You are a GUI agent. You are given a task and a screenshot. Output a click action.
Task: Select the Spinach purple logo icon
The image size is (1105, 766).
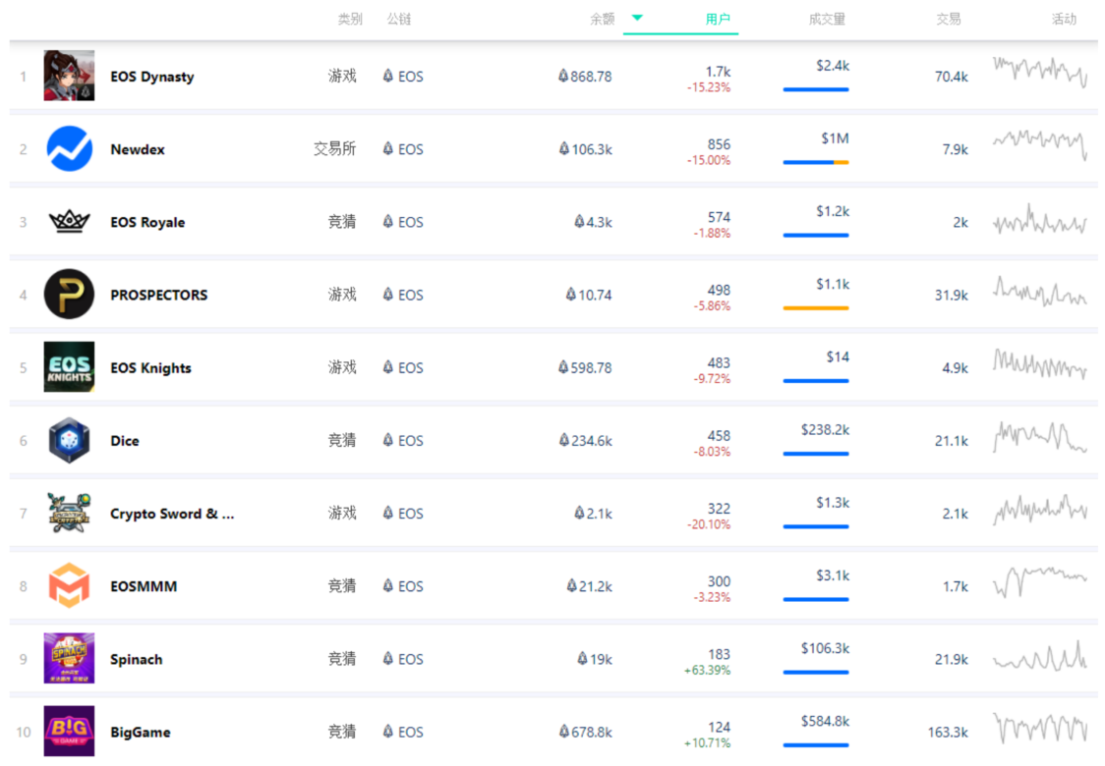69,658
